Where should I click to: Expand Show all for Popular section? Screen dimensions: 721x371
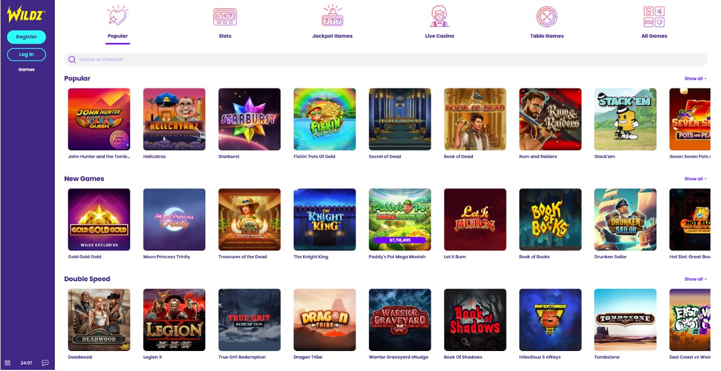(x=695, y=78)
